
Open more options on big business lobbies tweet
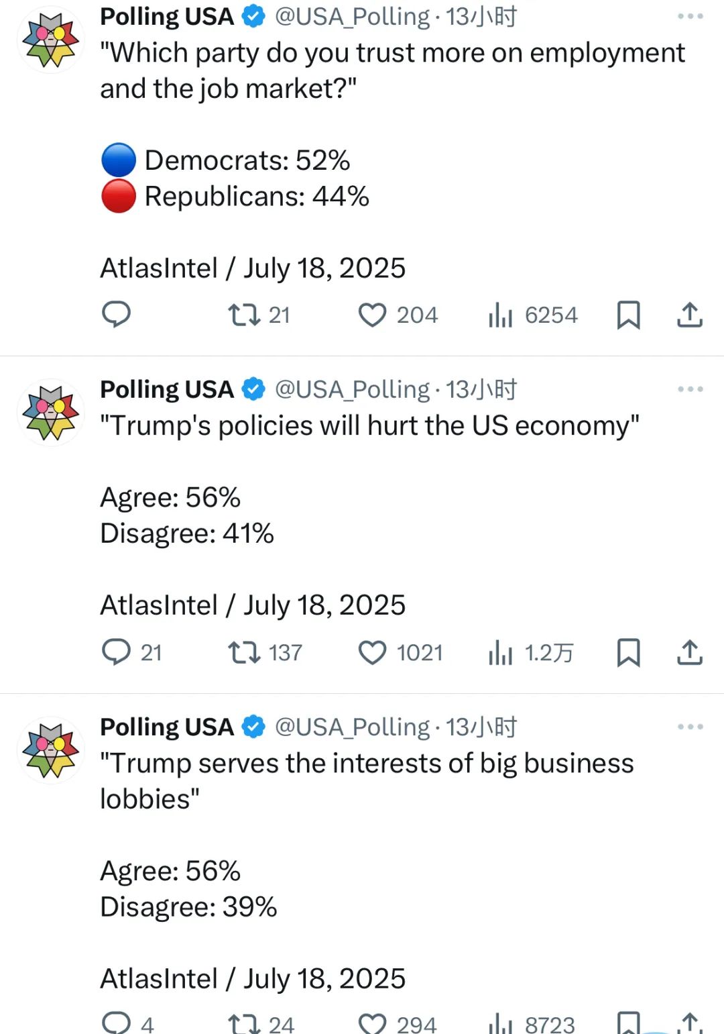click(690, 727)
